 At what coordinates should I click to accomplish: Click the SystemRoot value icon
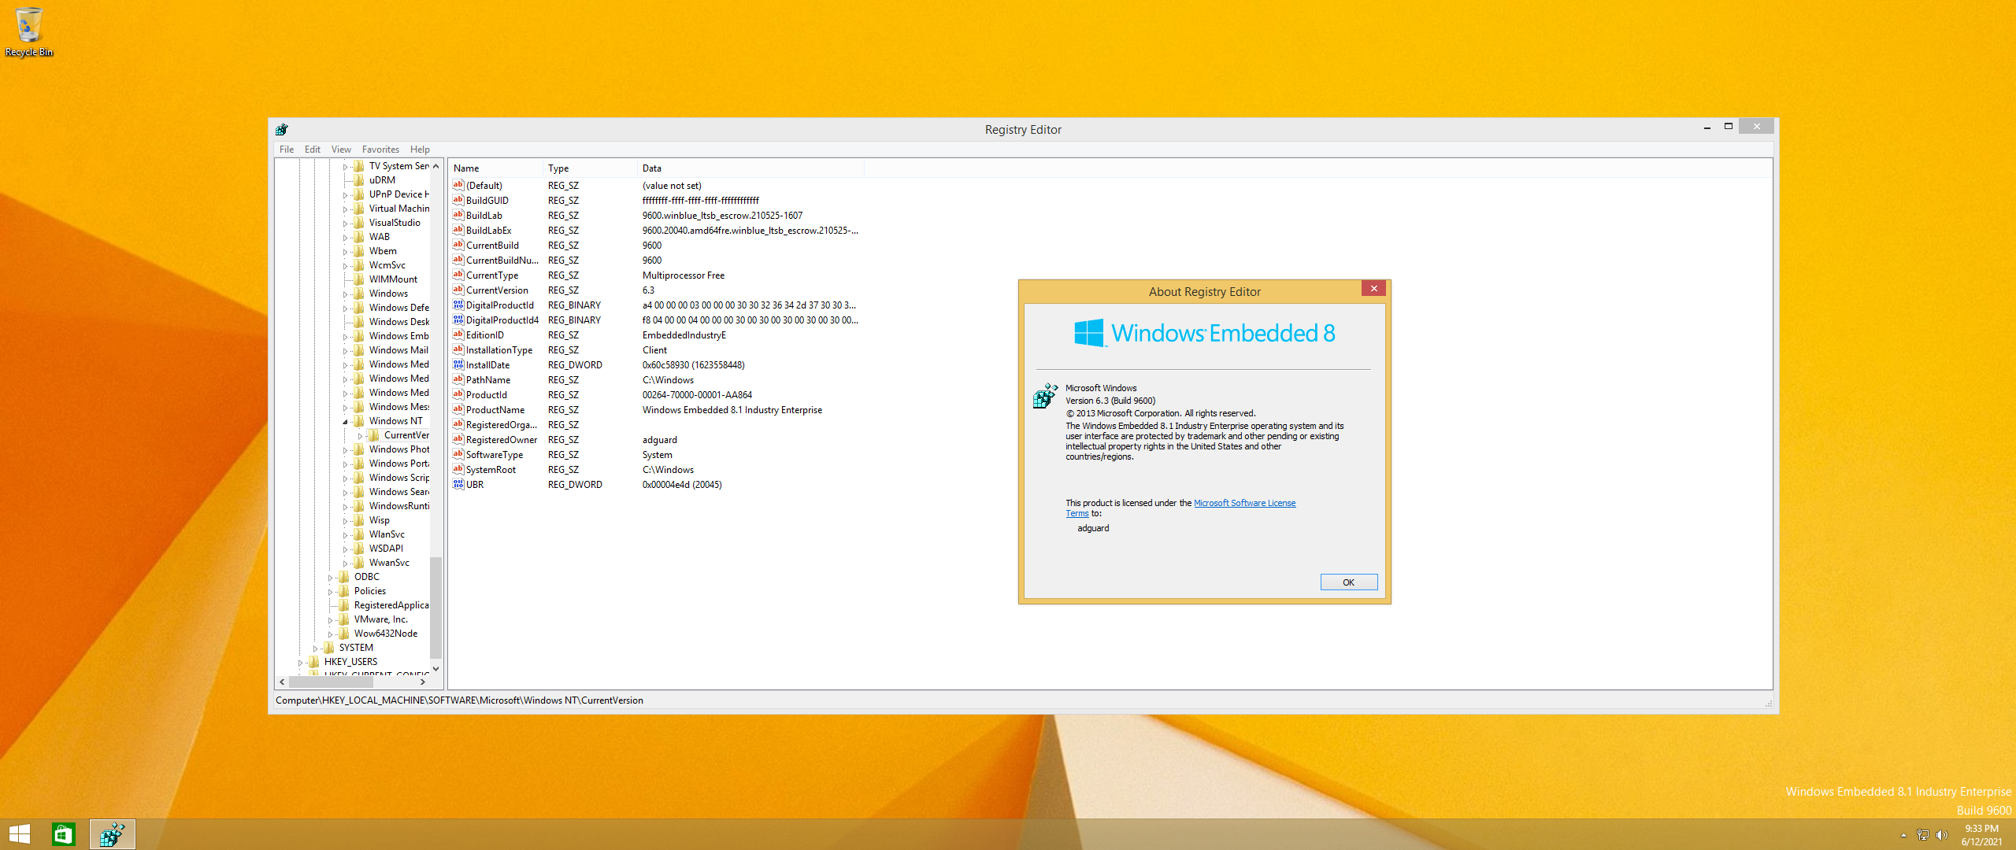pyautogui.click(x=458, y=470)
